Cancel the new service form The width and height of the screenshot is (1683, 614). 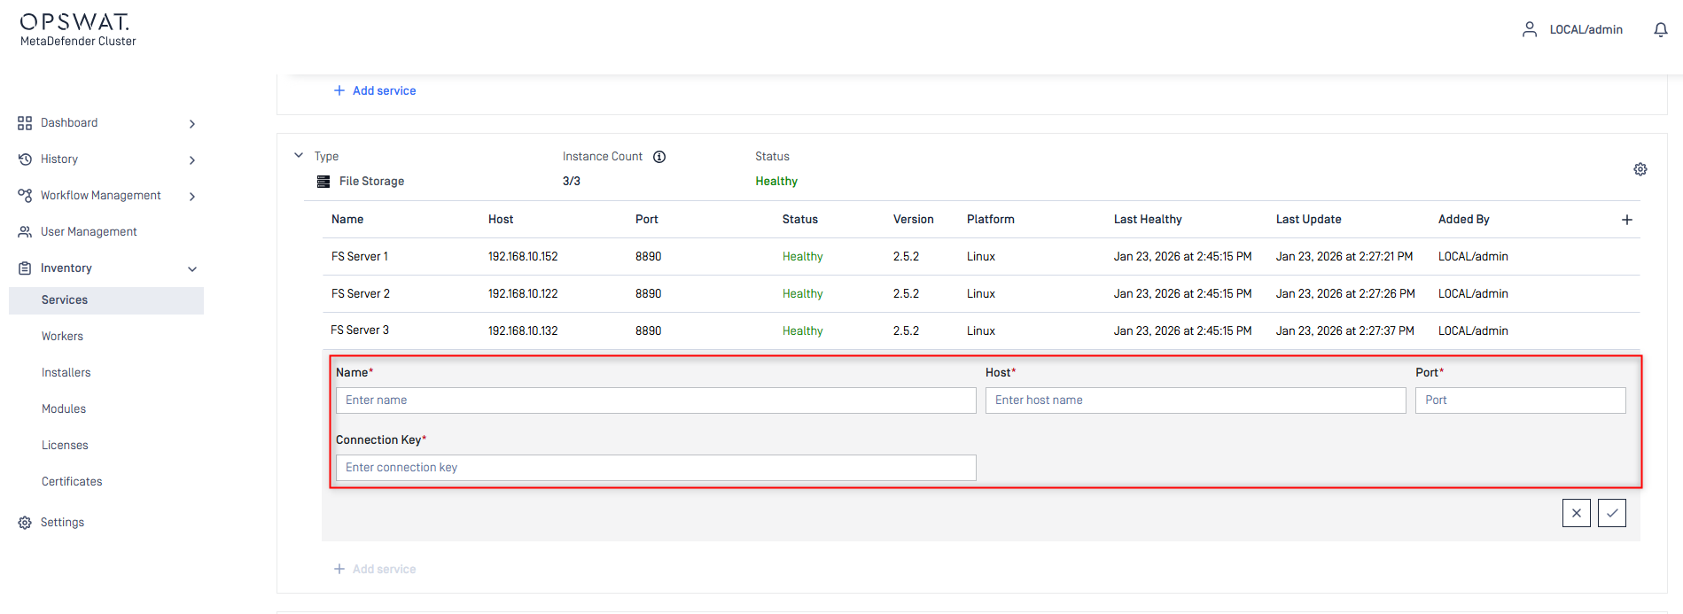pos(1576,513)
